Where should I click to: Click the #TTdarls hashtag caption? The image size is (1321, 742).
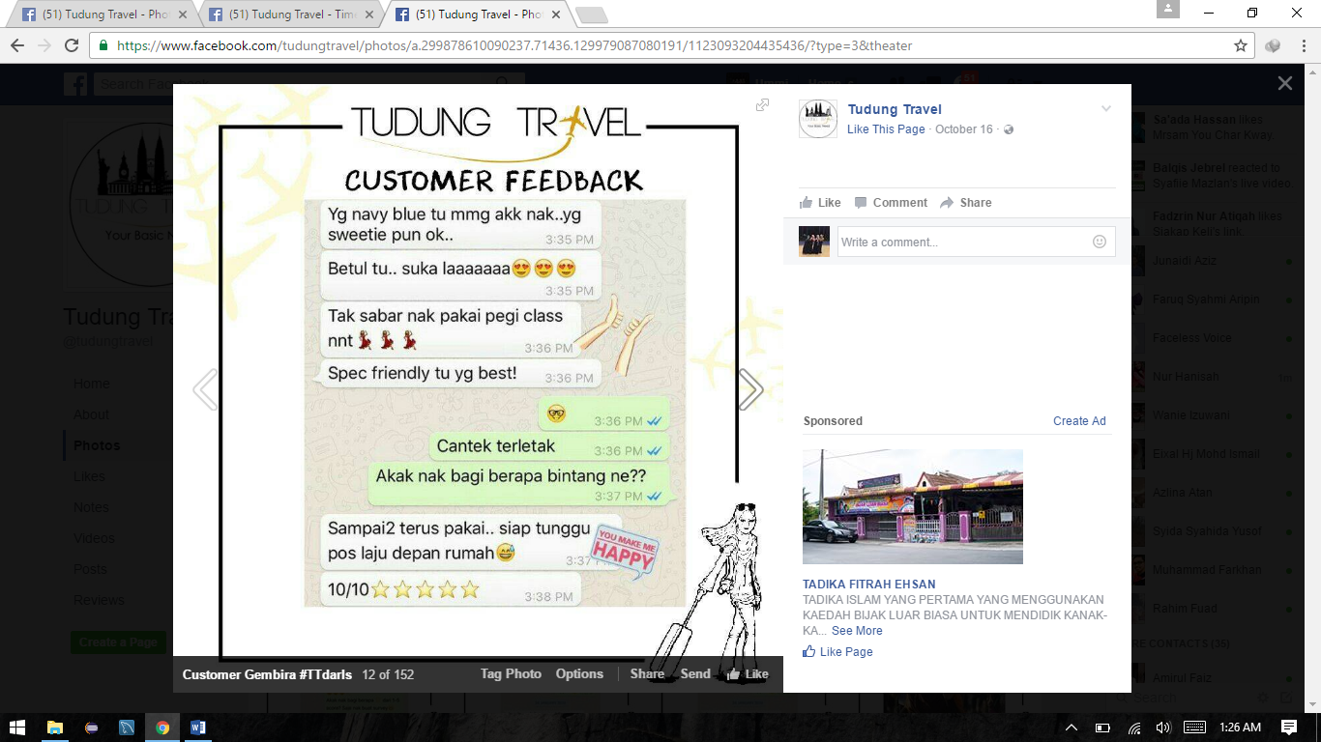[x=327, y=674]
